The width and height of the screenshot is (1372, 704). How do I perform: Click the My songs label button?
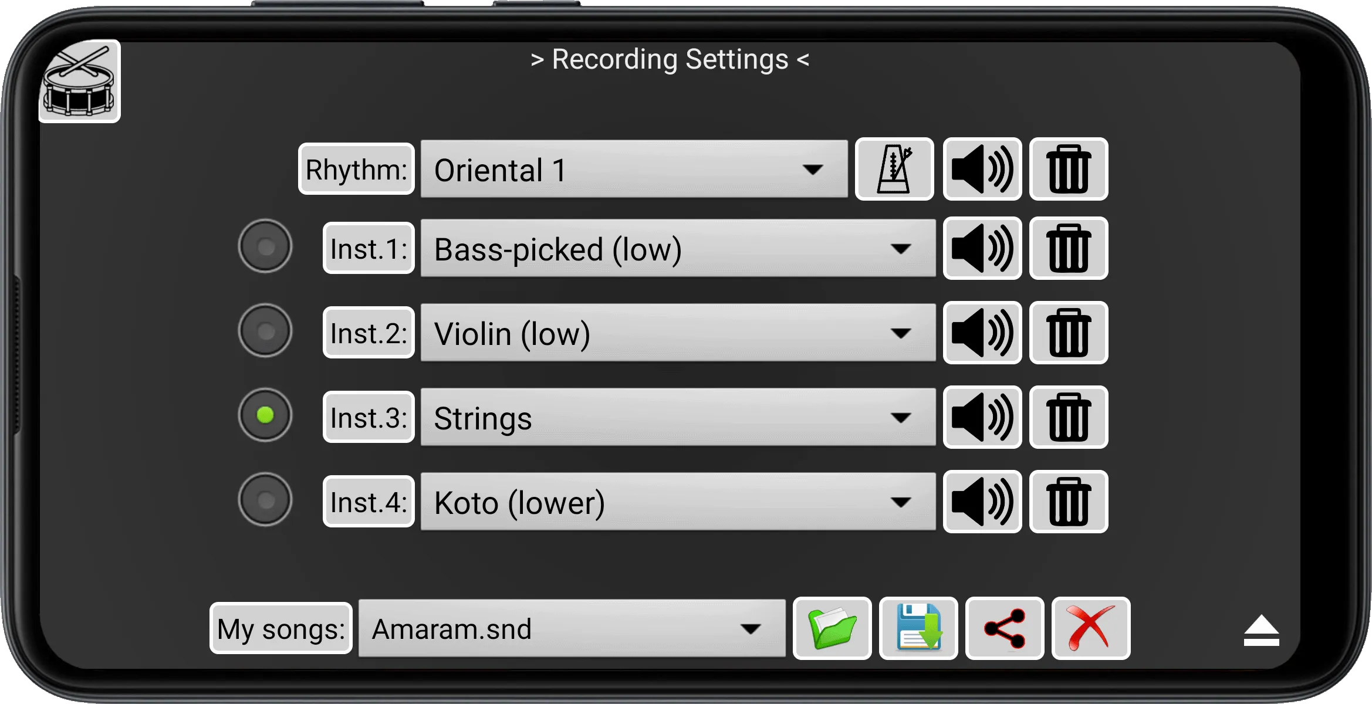click(281, 628)
